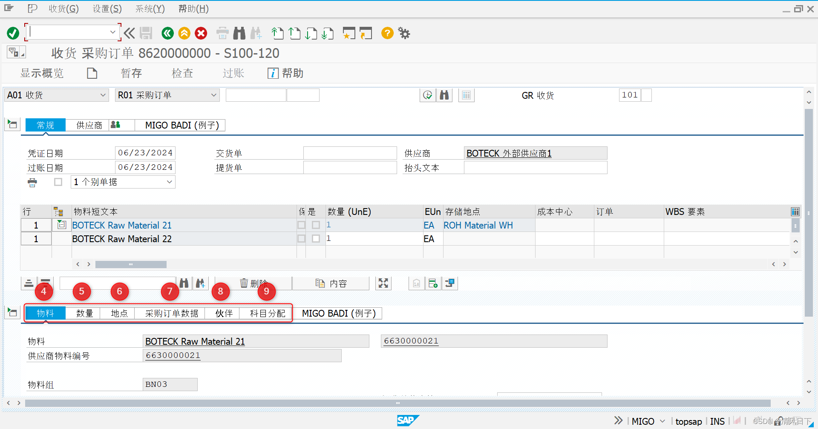Toggle the checkbox beside the printer icon
Screen dimensions: 818x429
(x=58, y=182)
